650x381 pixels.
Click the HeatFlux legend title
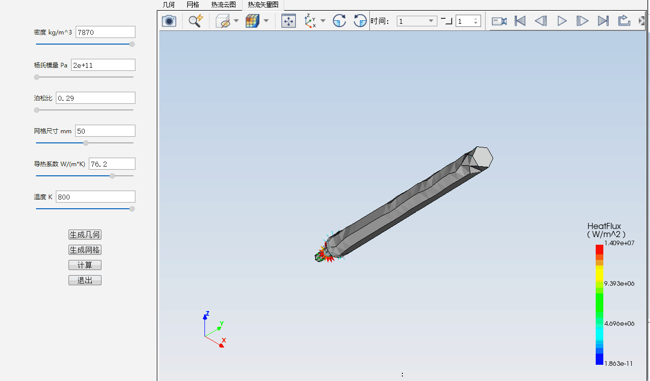[606, 230]
